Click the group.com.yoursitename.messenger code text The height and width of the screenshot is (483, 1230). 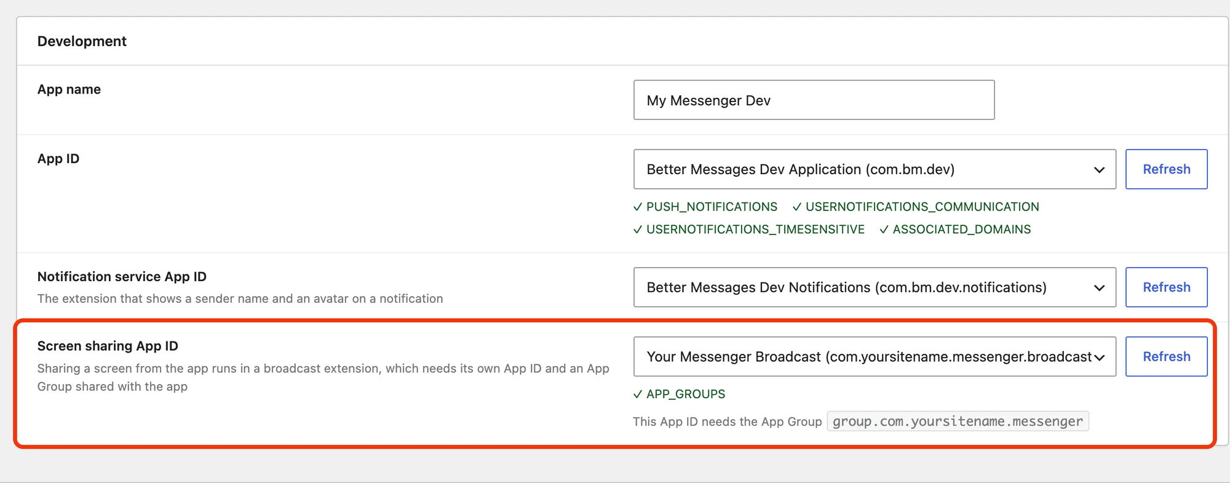pyautogui.click(x=958, y=421)
